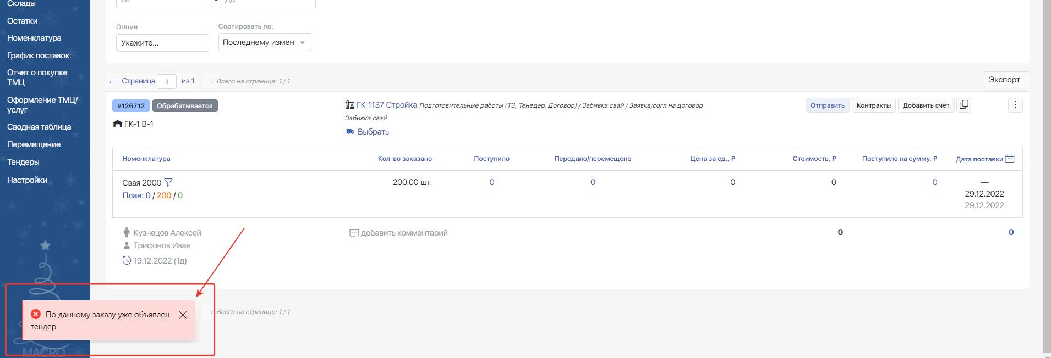Open Настройки in the sidebar
1051x358 pixels.
coord(27,180)
